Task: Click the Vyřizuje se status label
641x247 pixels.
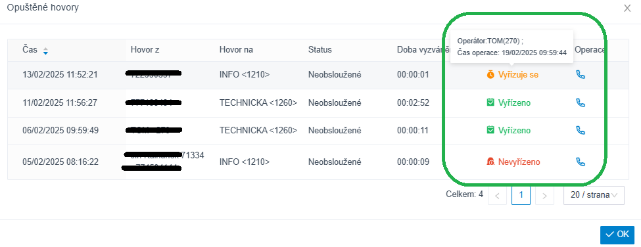Action: (x=518, y=75)
